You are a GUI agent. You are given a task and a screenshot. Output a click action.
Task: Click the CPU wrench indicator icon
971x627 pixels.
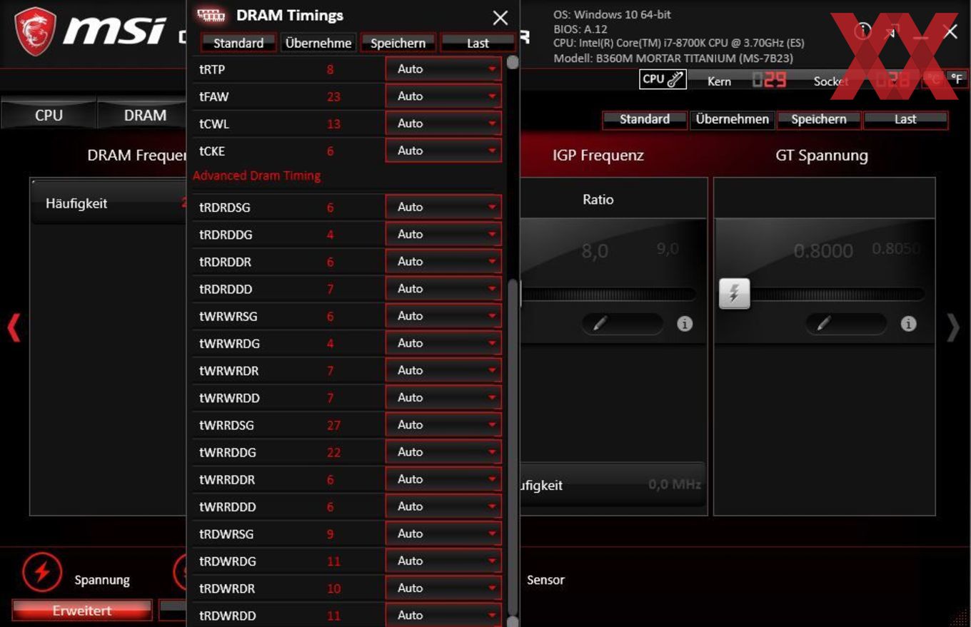[663, 79]
